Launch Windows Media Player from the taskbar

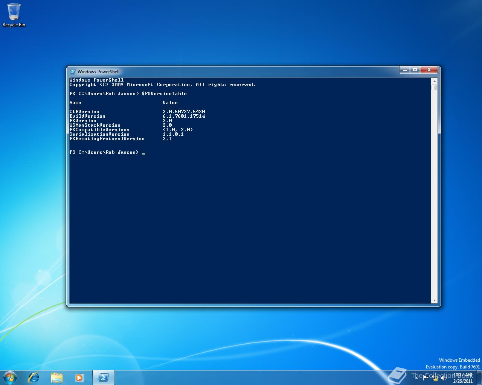point(79,377)
